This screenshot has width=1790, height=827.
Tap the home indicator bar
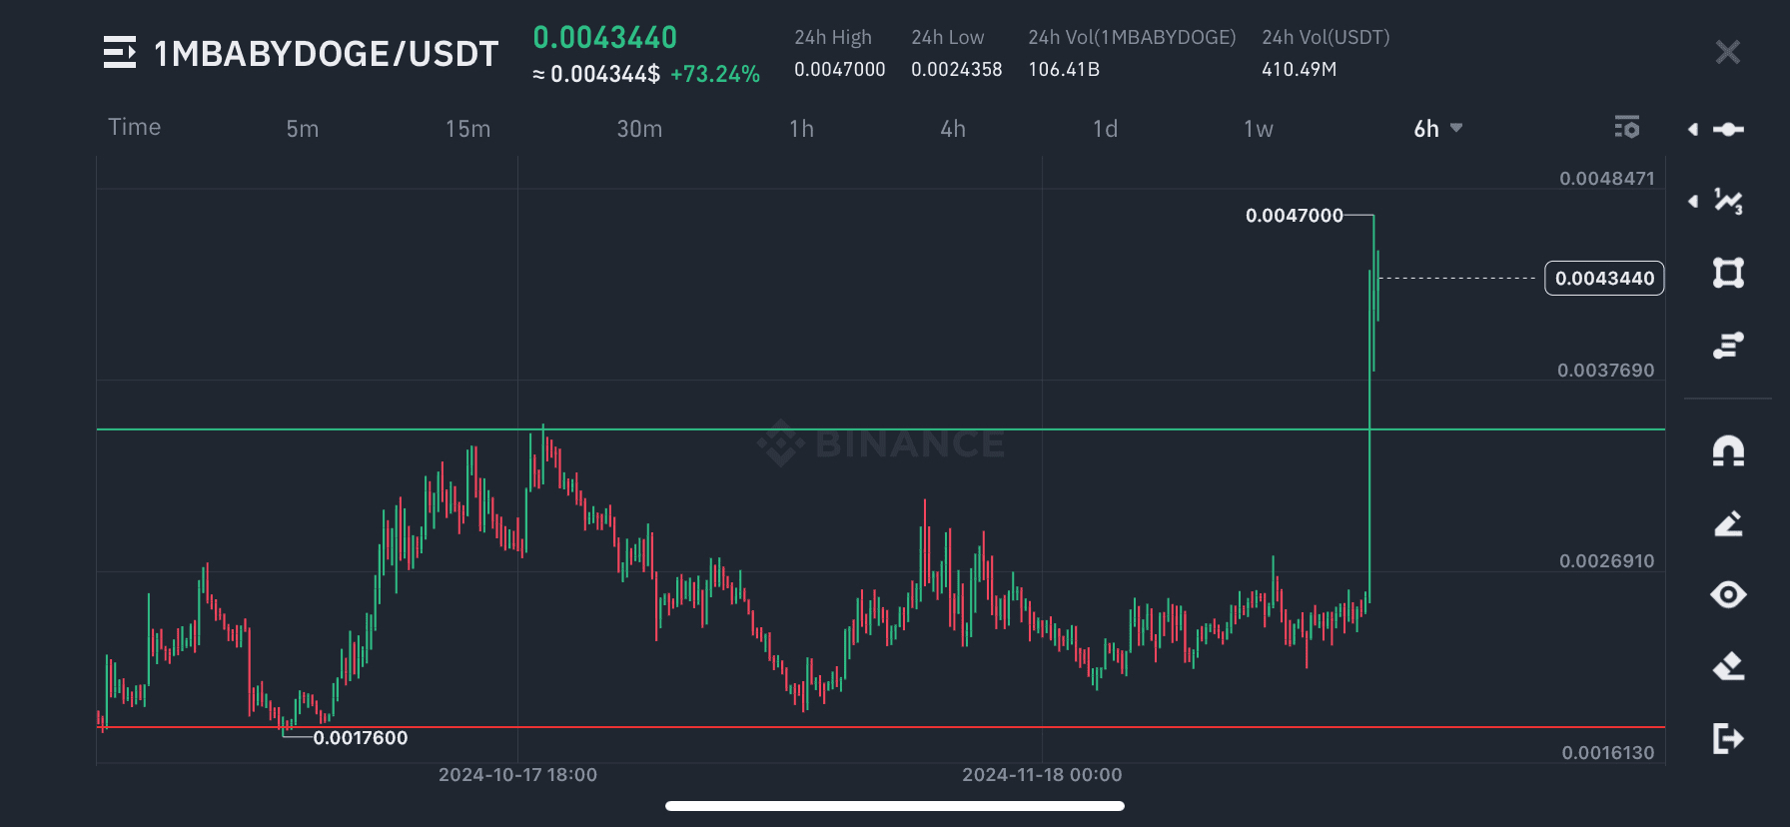[895, 806]
